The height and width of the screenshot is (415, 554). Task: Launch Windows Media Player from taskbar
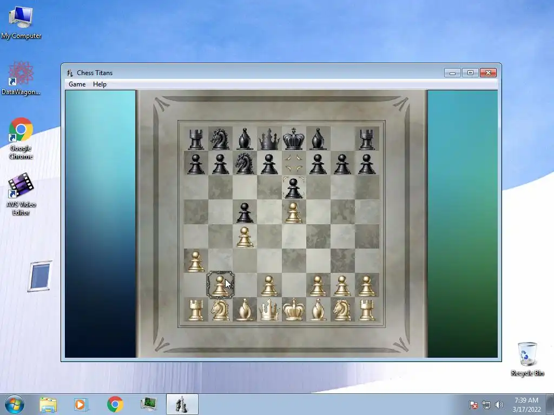click(x=81, y=404)
